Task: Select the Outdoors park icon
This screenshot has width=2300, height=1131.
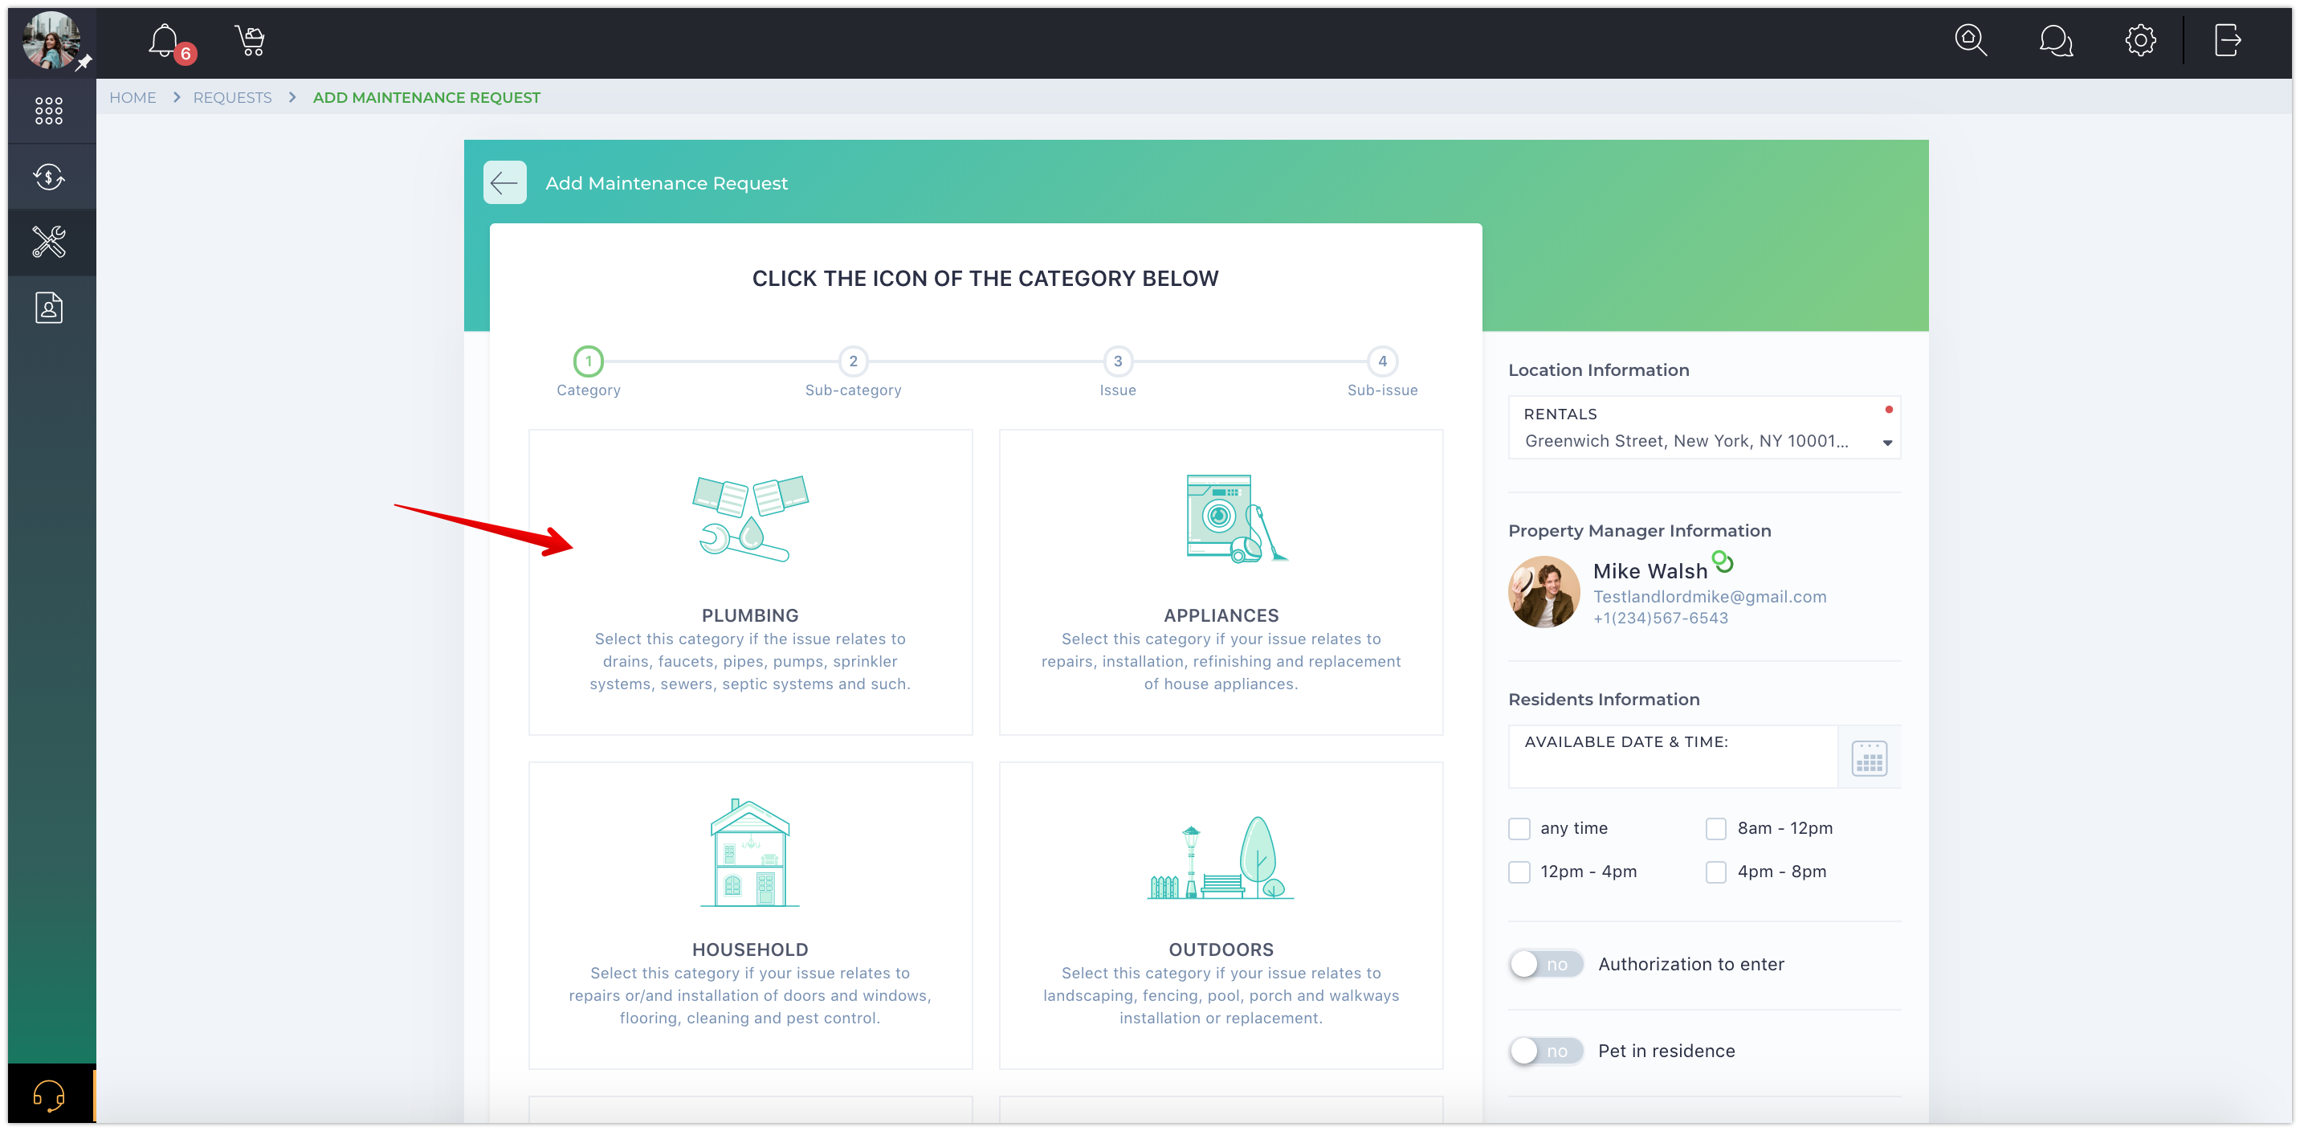Action: [1221, 858]
